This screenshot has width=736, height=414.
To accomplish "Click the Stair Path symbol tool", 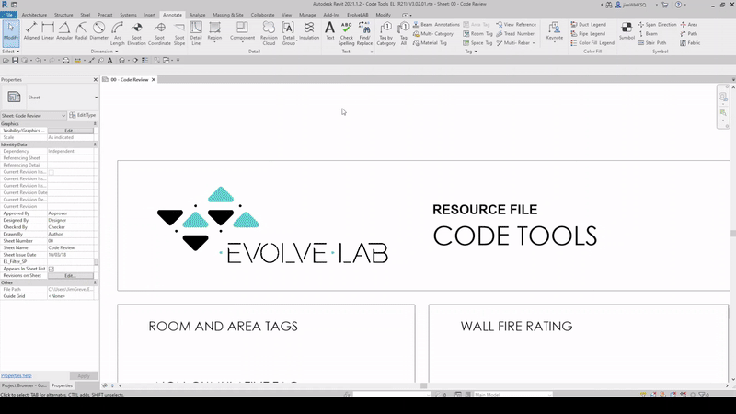I will pyautogui.click(x=652, y=42).
